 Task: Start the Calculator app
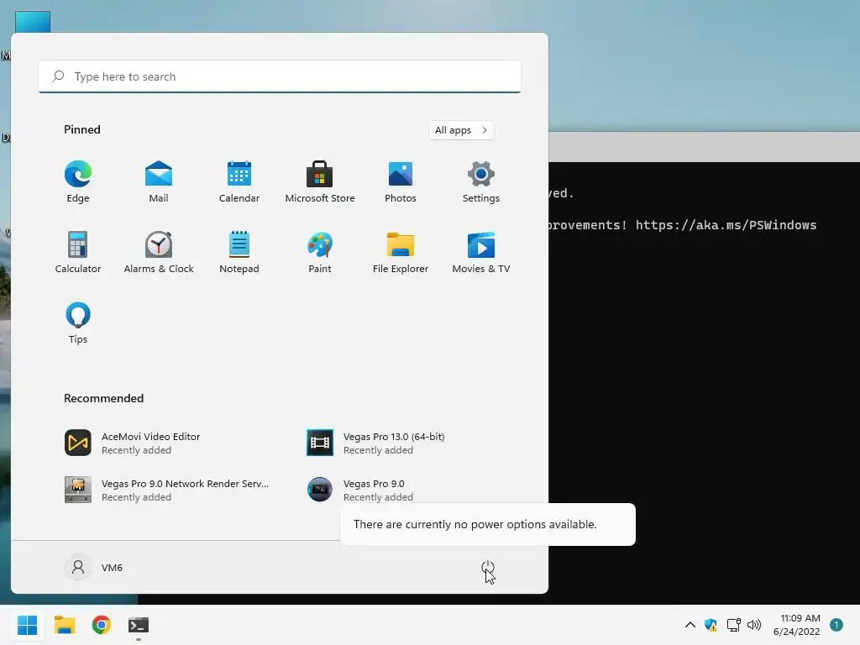point(78,252)
